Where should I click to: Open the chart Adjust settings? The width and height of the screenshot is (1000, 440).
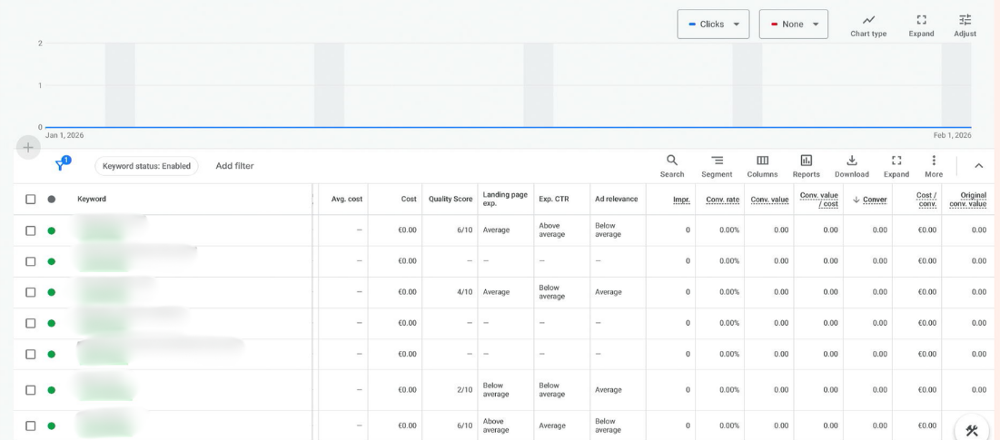(x=965, y=26)
